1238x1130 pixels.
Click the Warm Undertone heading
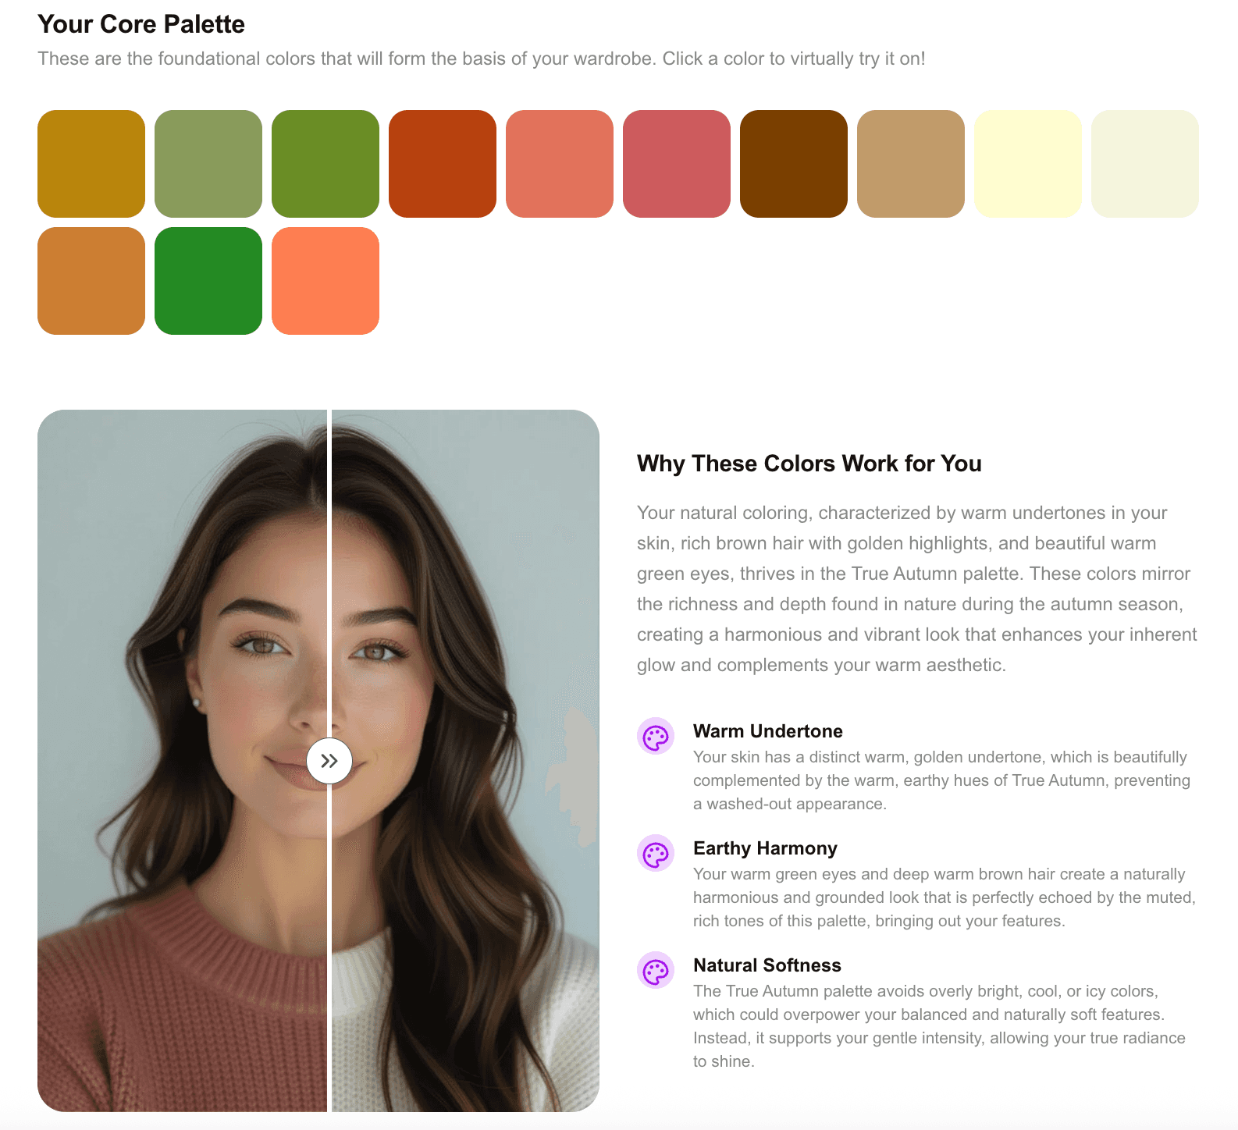[767, 731]
